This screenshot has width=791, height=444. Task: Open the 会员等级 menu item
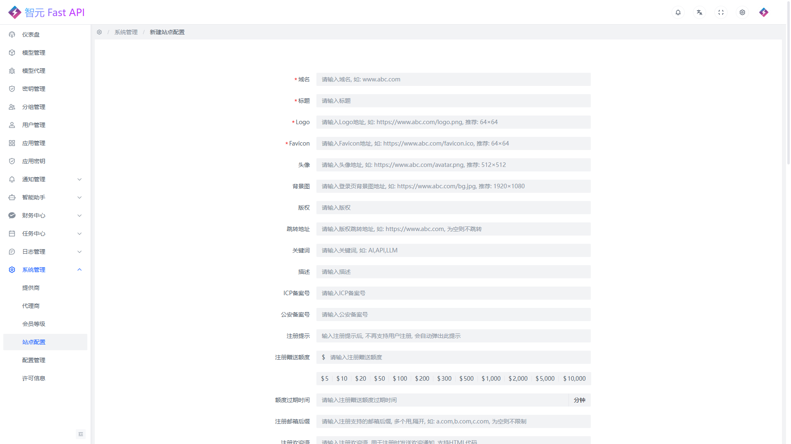point(34,324)
